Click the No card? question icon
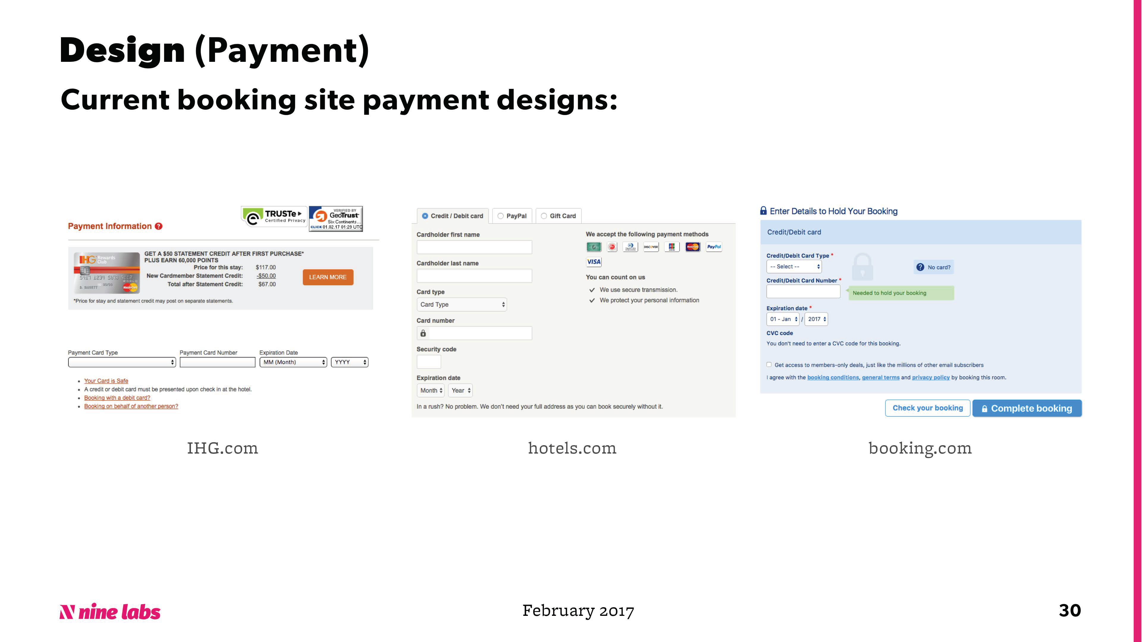Screen dimensions: 1142x642 click(920, 267)
